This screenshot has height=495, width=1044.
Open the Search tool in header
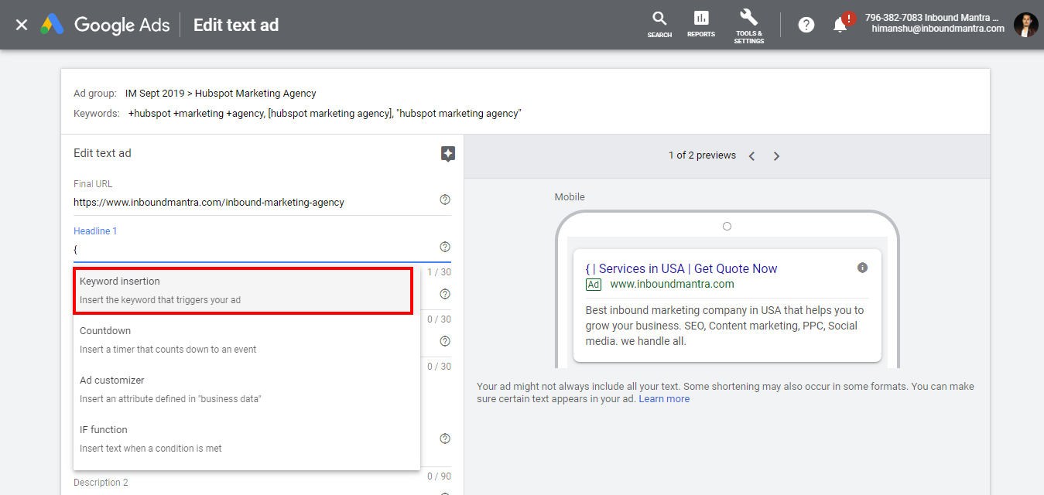[659, 24]
